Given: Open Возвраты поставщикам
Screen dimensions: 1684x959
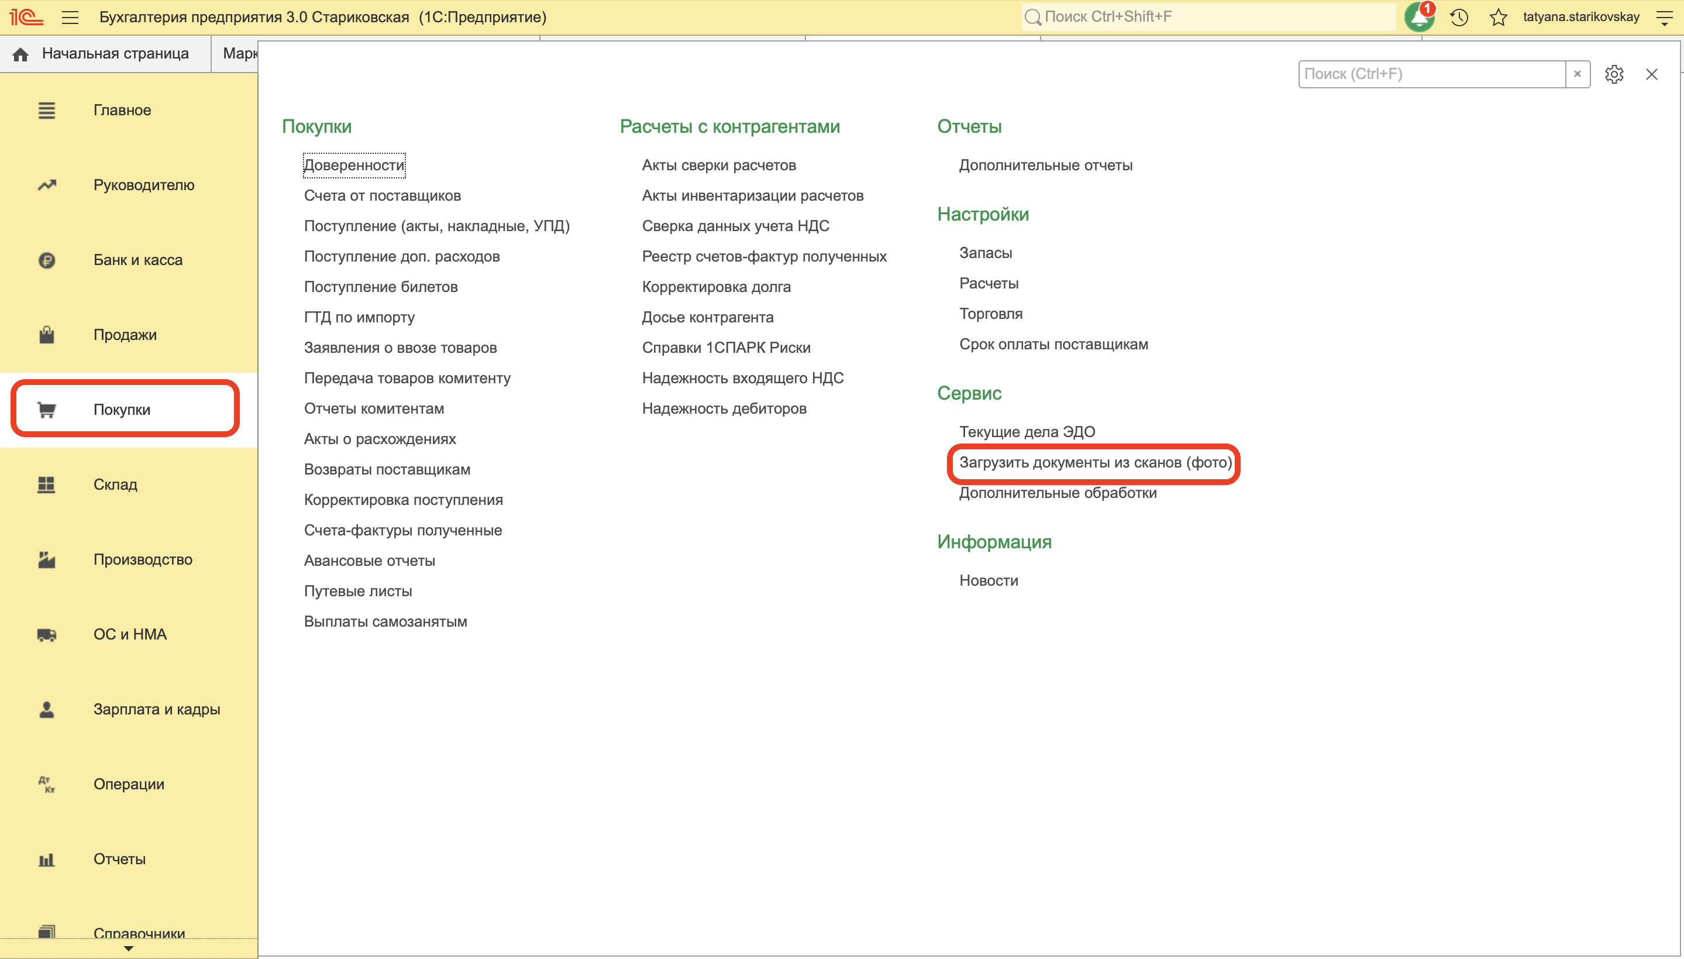Looking at the screenshot, I should (387, 470).
